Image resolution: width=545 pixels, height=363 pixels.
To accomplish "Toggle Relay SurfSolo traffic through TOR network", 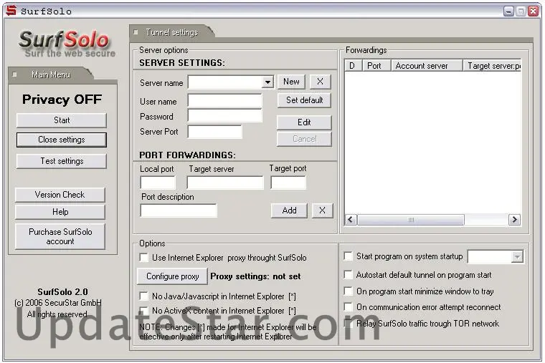I will [348, 324].
